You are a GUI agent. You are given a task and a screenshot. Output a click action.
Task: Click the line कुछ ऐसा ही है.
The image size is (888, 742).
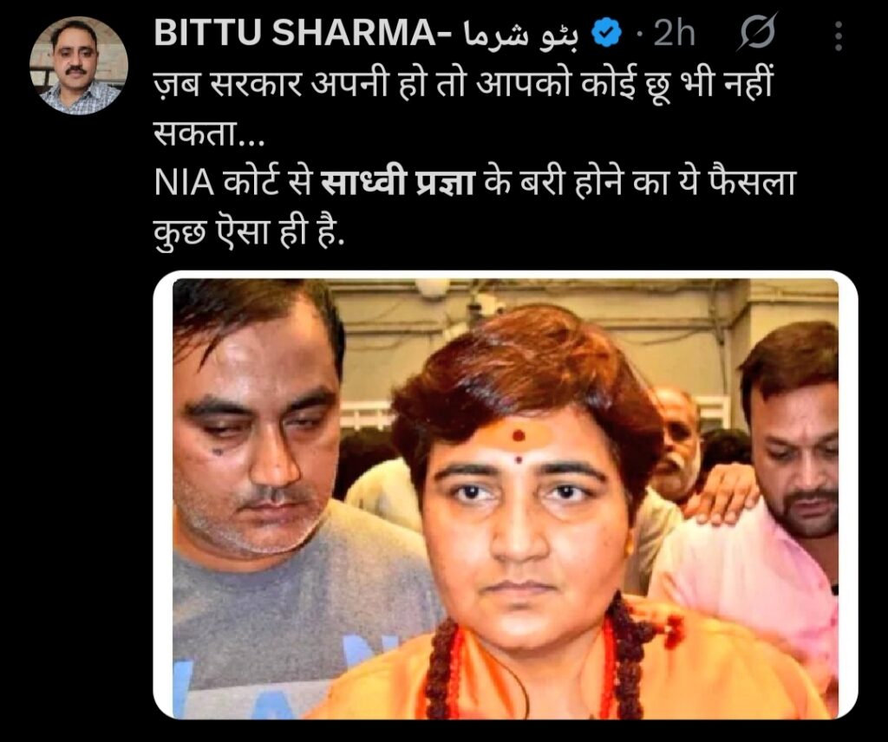(x=249, y=232)
